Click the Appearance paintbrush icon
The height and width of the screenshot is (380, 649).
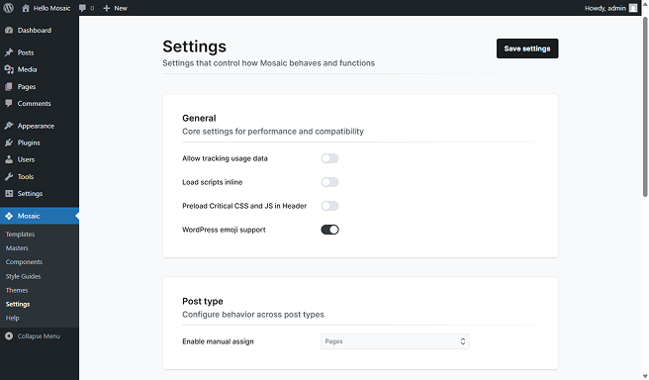pos(9,126)
